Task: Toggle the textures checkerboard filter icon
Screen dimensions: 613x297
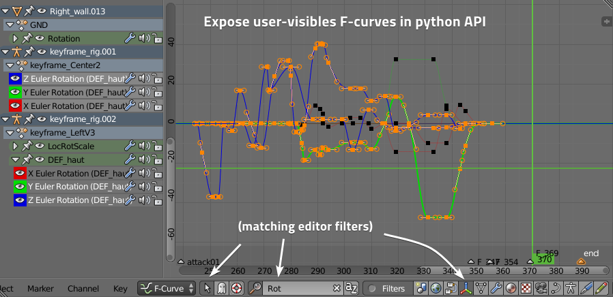Action: 526,288
